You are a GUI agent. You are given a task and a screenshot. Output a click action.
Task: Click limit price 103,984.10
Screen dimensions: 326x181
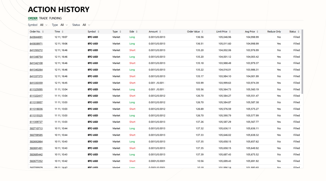click(x=225, y=76)
